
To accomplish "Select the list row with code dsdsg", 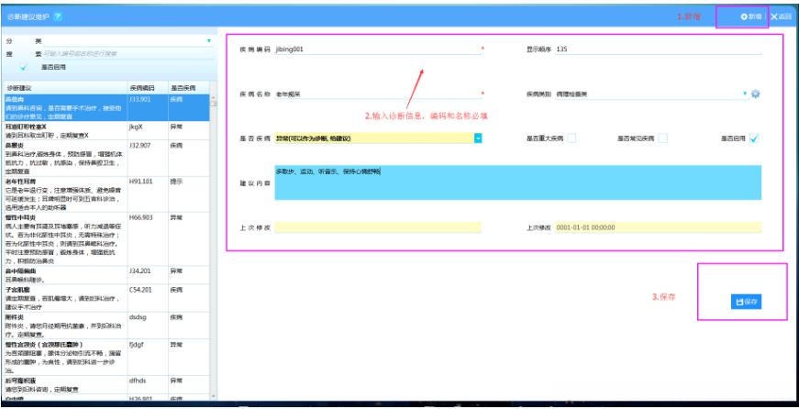I will point(106,326).
